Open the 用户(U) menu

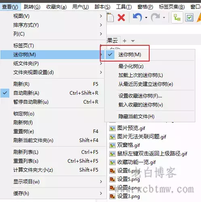point(80,7)
